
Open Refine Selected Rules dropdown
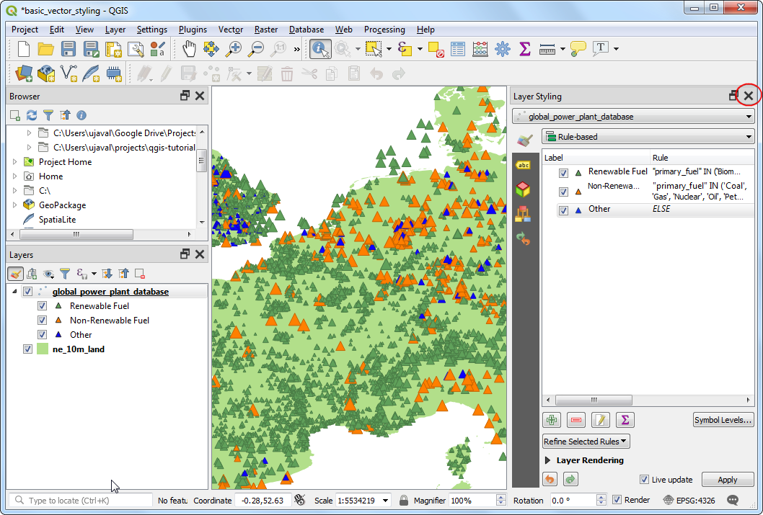[586, 442]
